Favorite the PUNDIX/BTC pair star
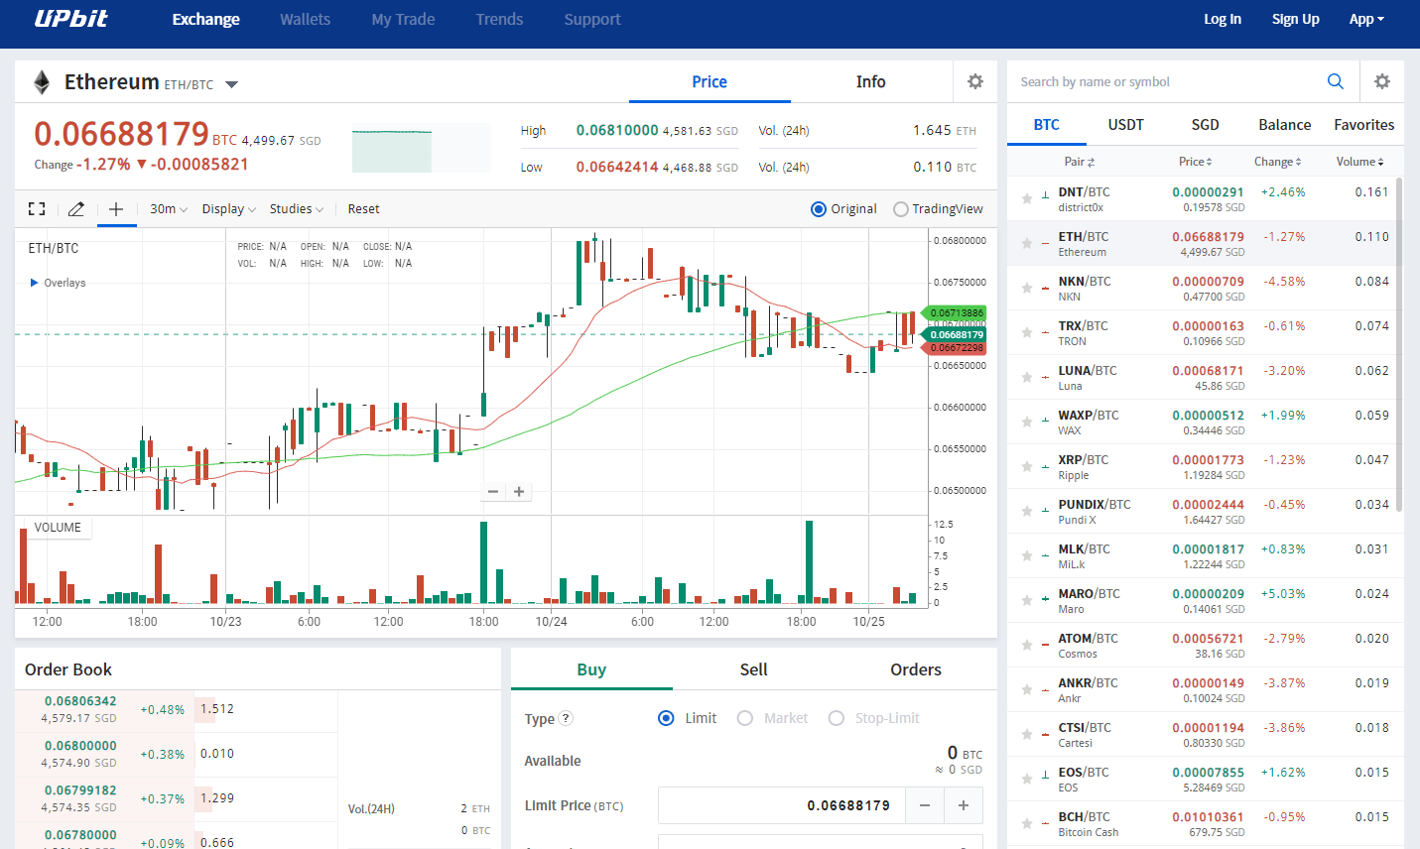The width and height of the screenshot is (1420, 849). 1027,511
